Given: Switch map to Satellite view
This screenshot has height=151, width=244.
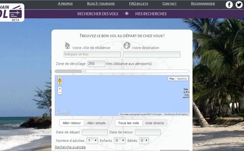Looking at the screenshot, I should [182, 79].
